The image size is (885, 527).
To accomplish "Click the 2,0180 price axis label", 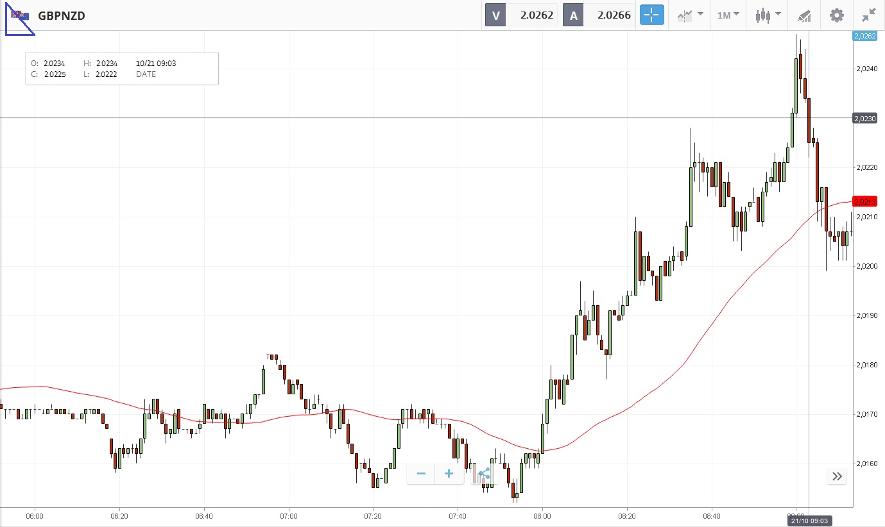I will tap(866, 365).
